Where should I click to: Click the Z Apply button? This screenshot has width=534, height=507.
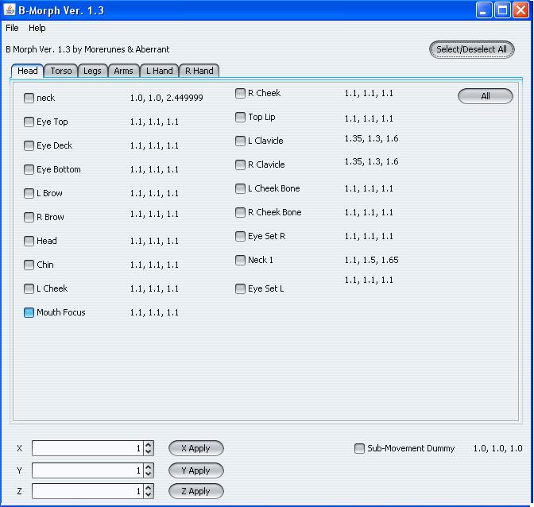tap(195, 491)
